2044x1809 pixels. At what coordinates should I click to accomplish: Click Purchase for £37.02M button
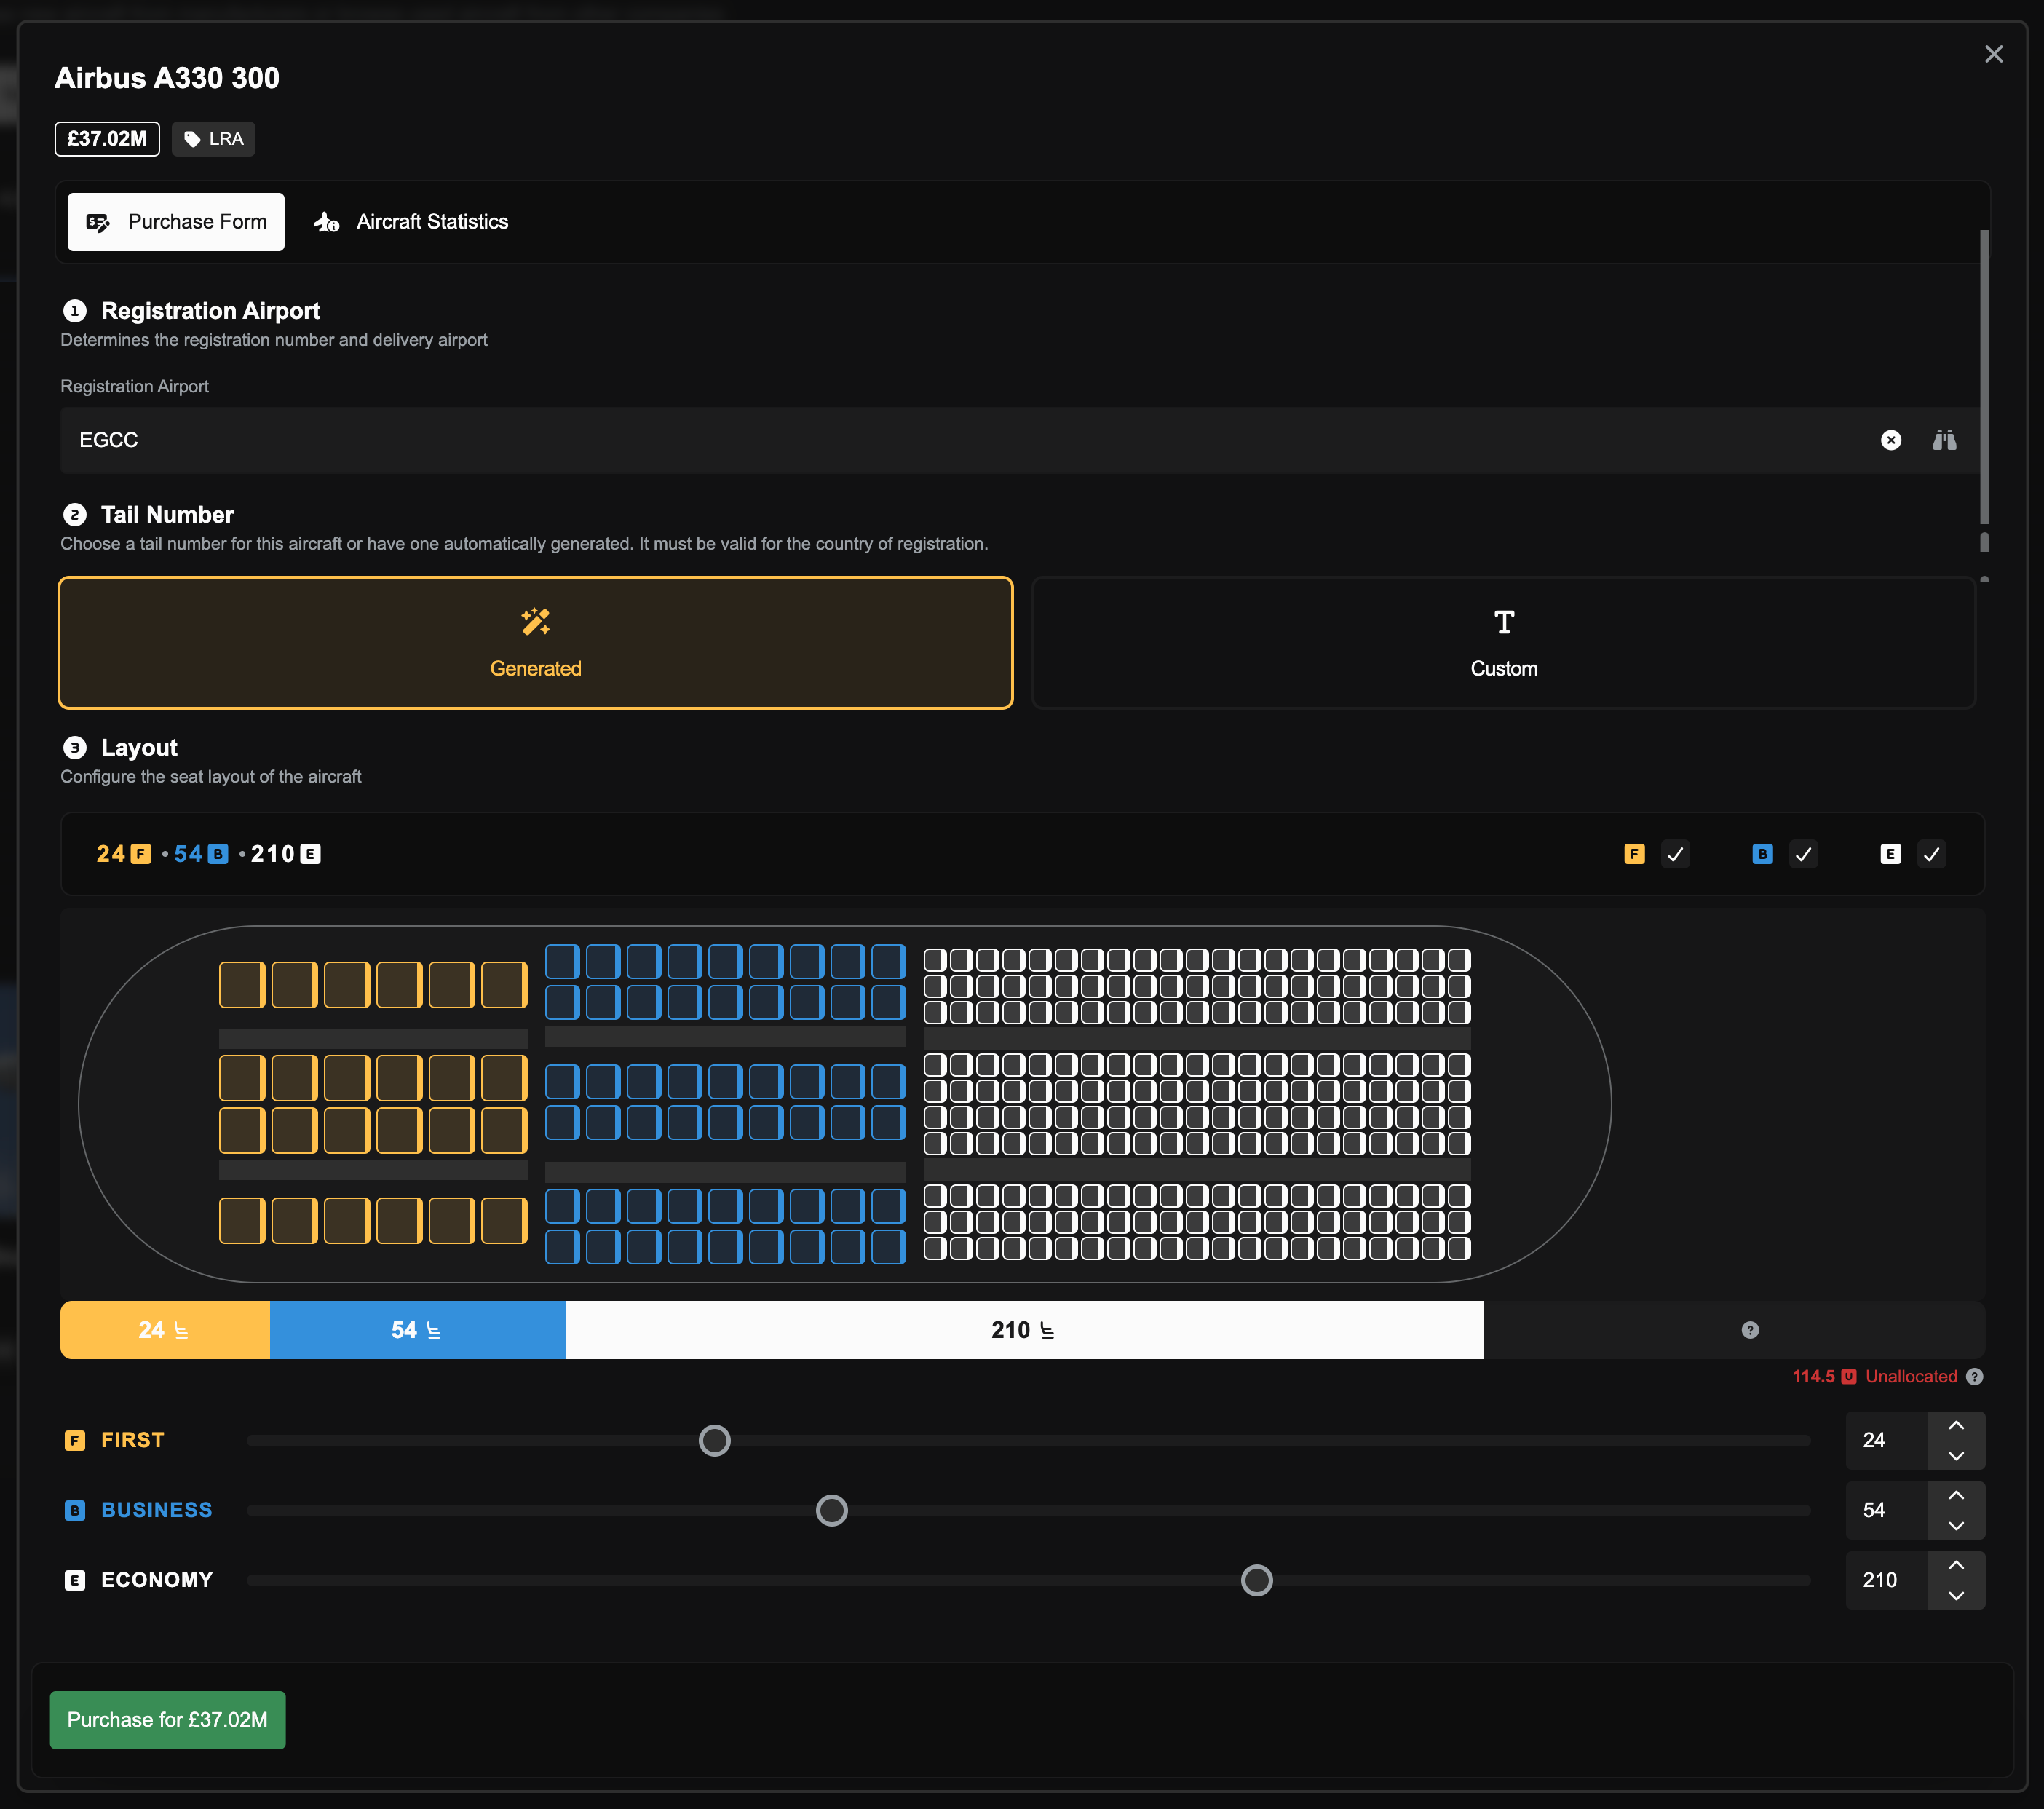[167, 1719]
